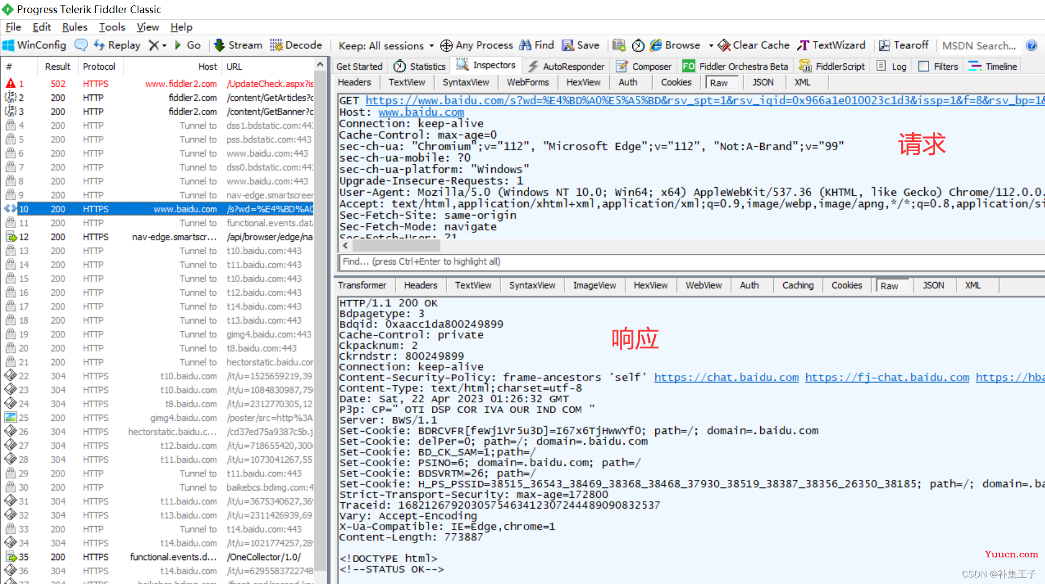Screen dimensions: 1045x584
Task: Select session 35 functional.events row icon
Action: (x=11, y=557)
